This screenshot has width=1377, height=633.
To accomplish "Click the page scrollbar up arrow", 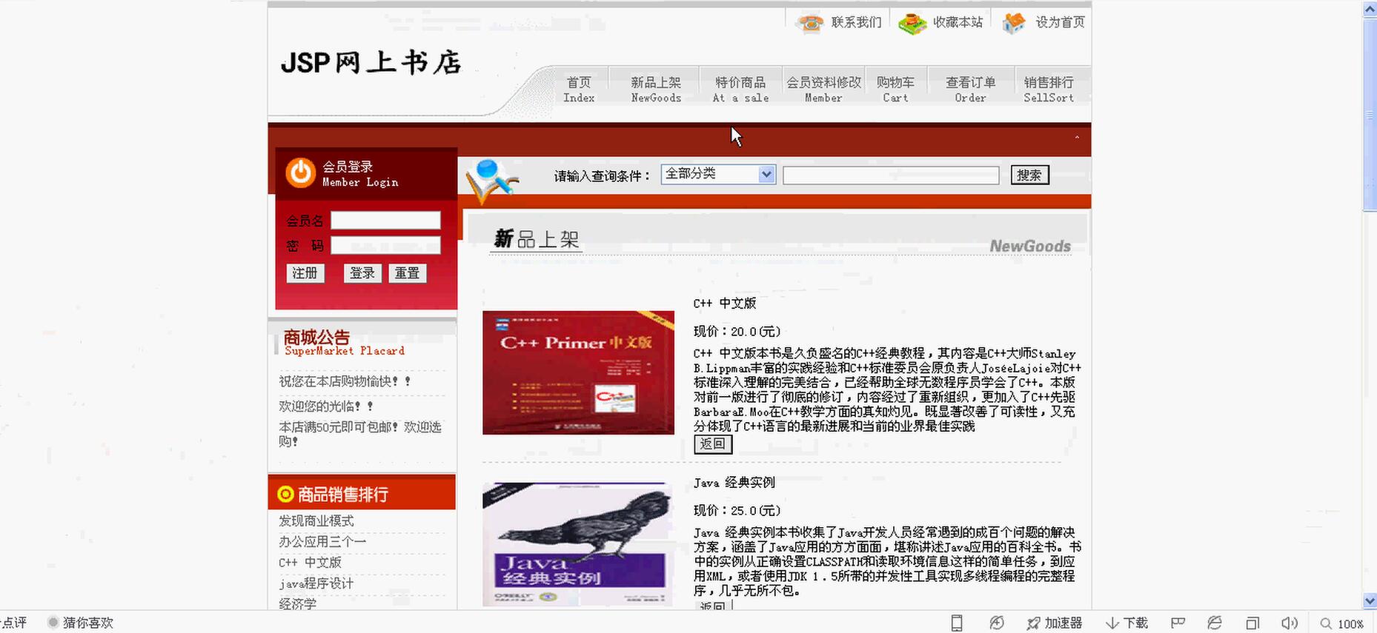I will pyautogui.click(x=1370, y=8).
